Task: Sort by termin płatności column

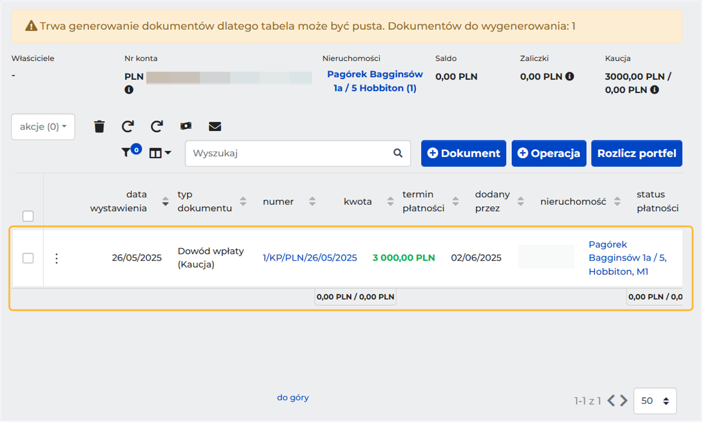Action: [x=456, y=201]
